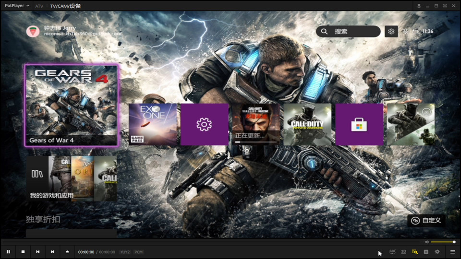Image resolution: width=461 pixels, height=259 pixels.
Task: Open the purple Settings gear tile
Action: click(205, 124)
